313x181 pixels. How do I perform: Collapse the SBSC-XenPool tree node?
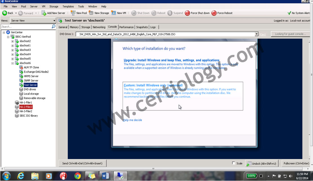pyautogui.click(x=8, y=37)
